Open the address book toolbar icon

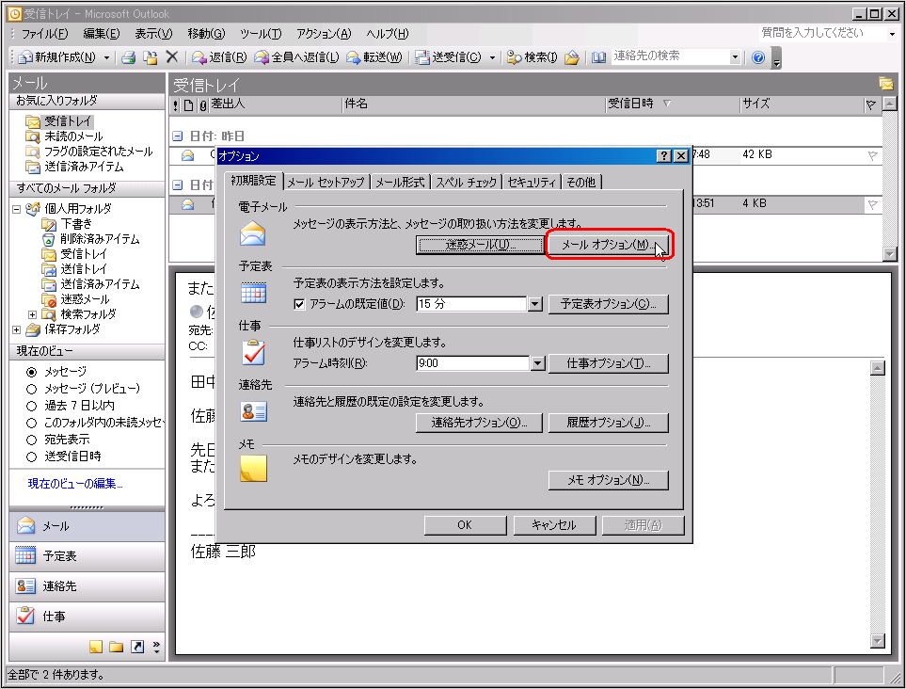click(x=598, y=57)
